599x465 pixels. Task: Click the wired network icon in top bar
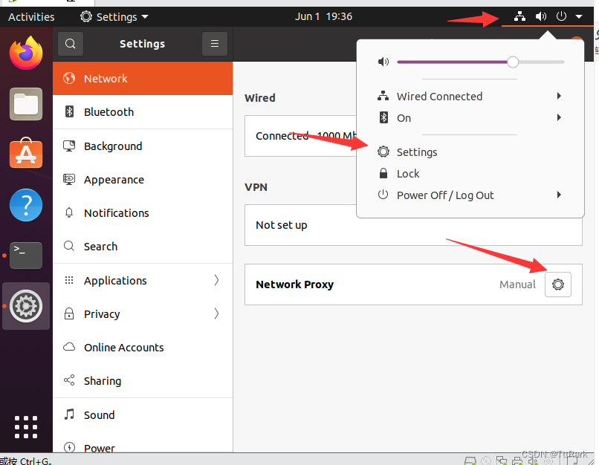(x=519, y=16)
